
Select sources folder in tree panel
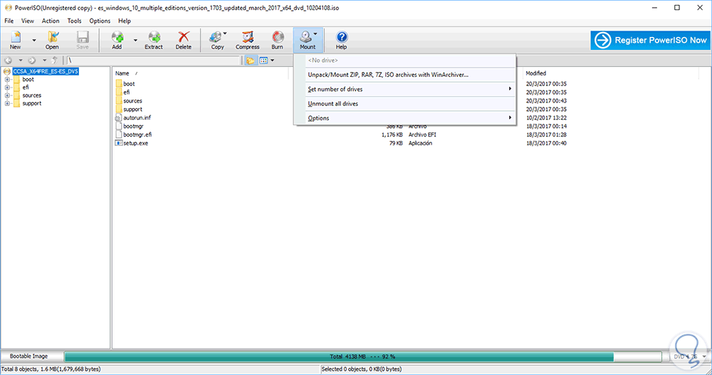(x=32, y=95)
